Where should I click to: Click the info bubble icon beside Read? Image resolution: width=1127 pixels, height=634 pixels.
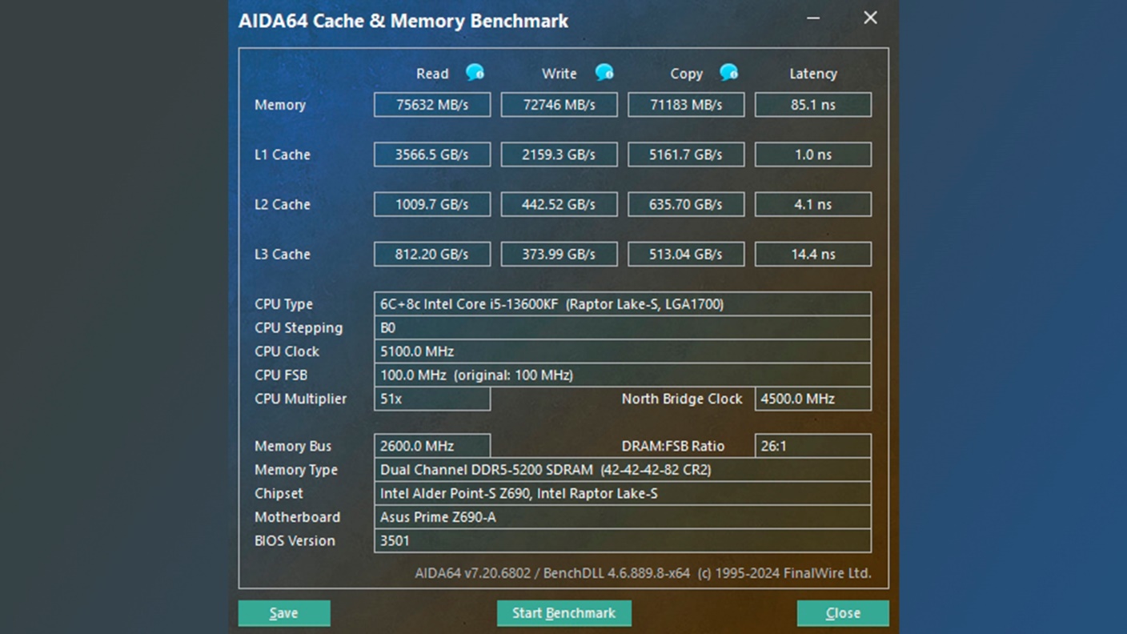pyautogui.click(x=475, y=73)
